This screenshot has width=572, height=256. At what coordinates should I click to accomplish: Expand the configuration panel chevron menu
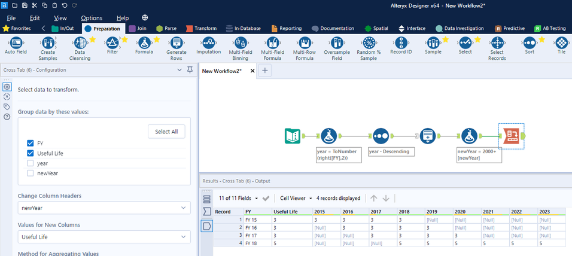point(179,69)
